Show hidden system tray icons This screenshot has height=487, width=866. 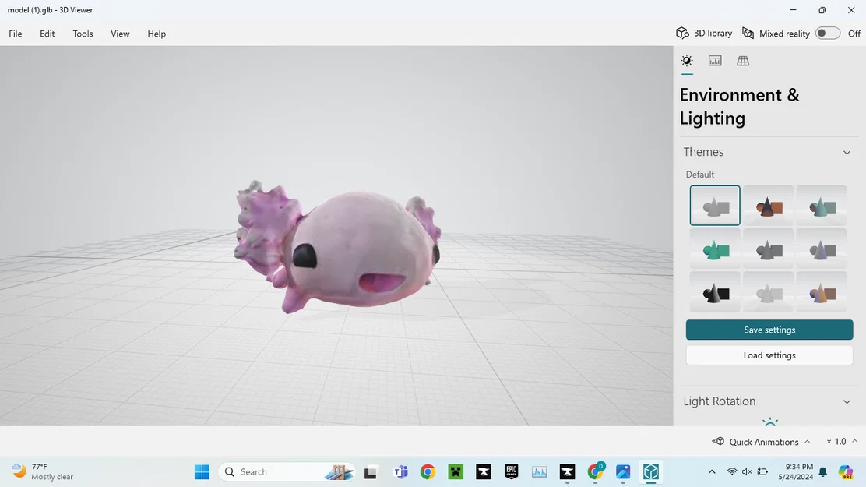pyautogui.click(x=711, y=472)
